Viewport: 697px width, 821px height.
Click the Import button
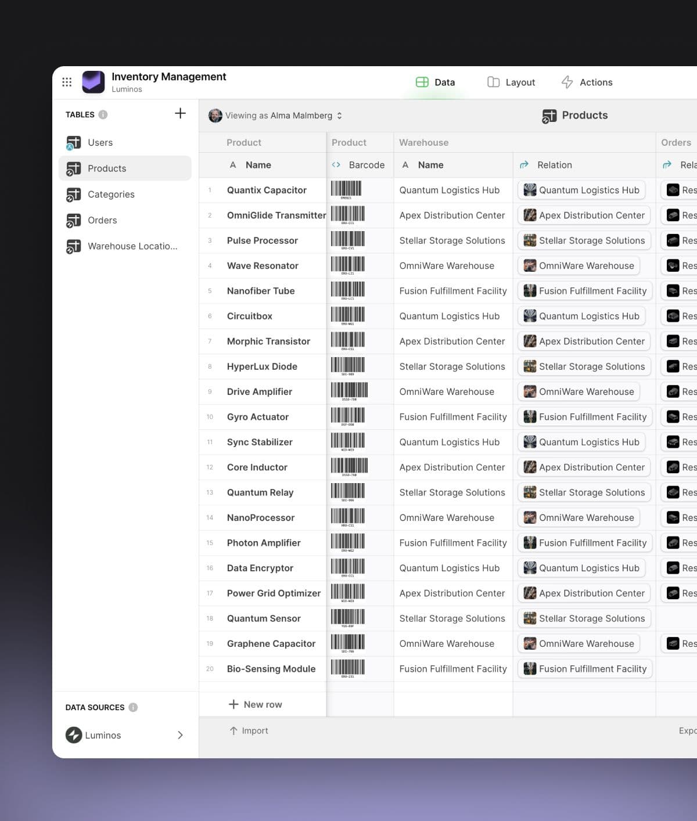tap(249, 730)
